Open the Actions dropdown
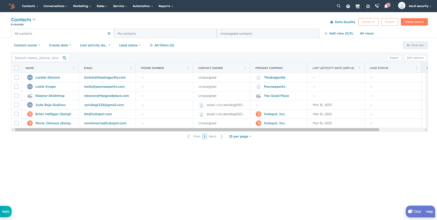 pos(368,22)
